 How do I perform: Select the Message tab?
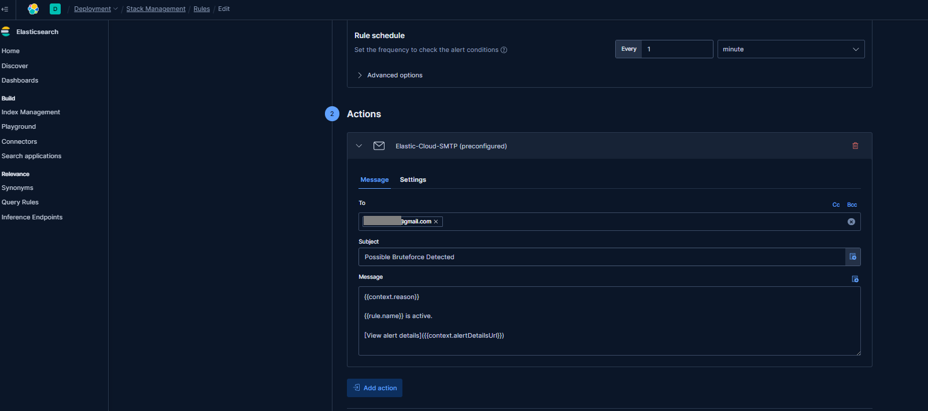(374, 180)
